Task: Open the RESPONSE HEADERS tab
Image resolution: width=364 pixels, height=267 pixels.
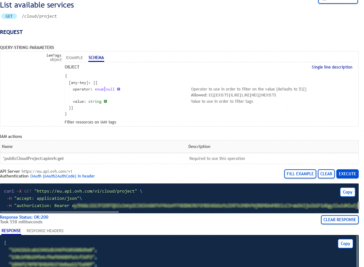Action: (x=45, y=231)
